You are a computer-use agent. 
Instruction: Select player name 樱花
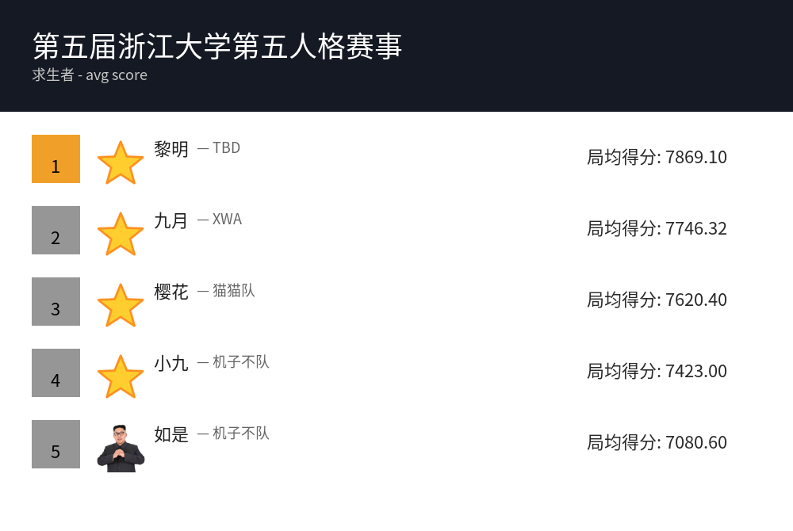click(171, 292)
